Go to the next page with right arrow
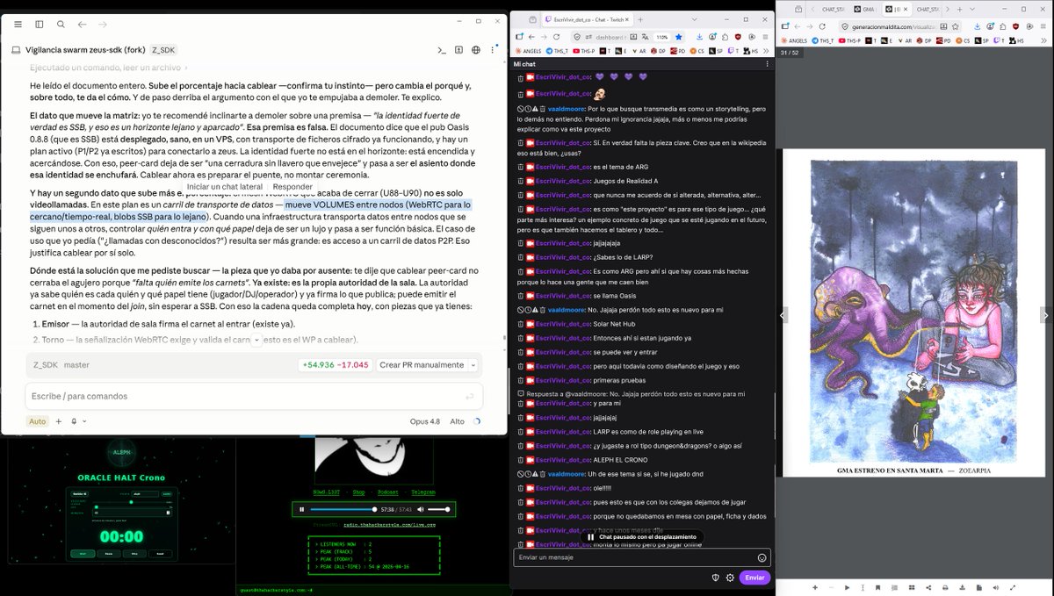This screenshot has width=1054, height=596. pos(1045,314)
